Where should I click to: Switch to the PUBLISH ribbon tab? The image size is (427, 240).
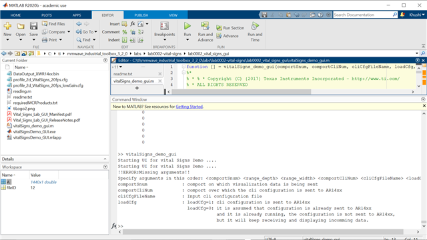141,15
